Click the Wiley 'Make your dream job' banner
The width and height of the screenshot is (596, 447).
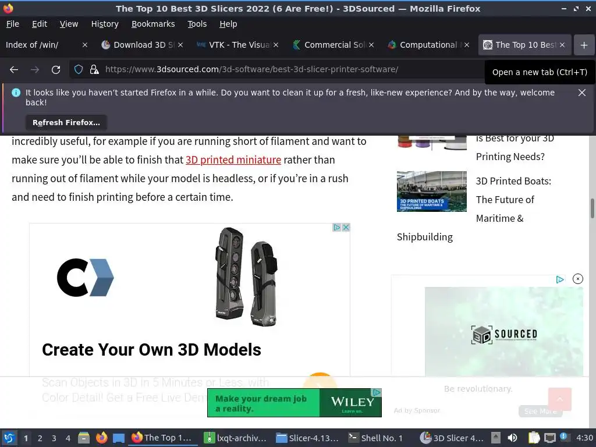point(294,403)
